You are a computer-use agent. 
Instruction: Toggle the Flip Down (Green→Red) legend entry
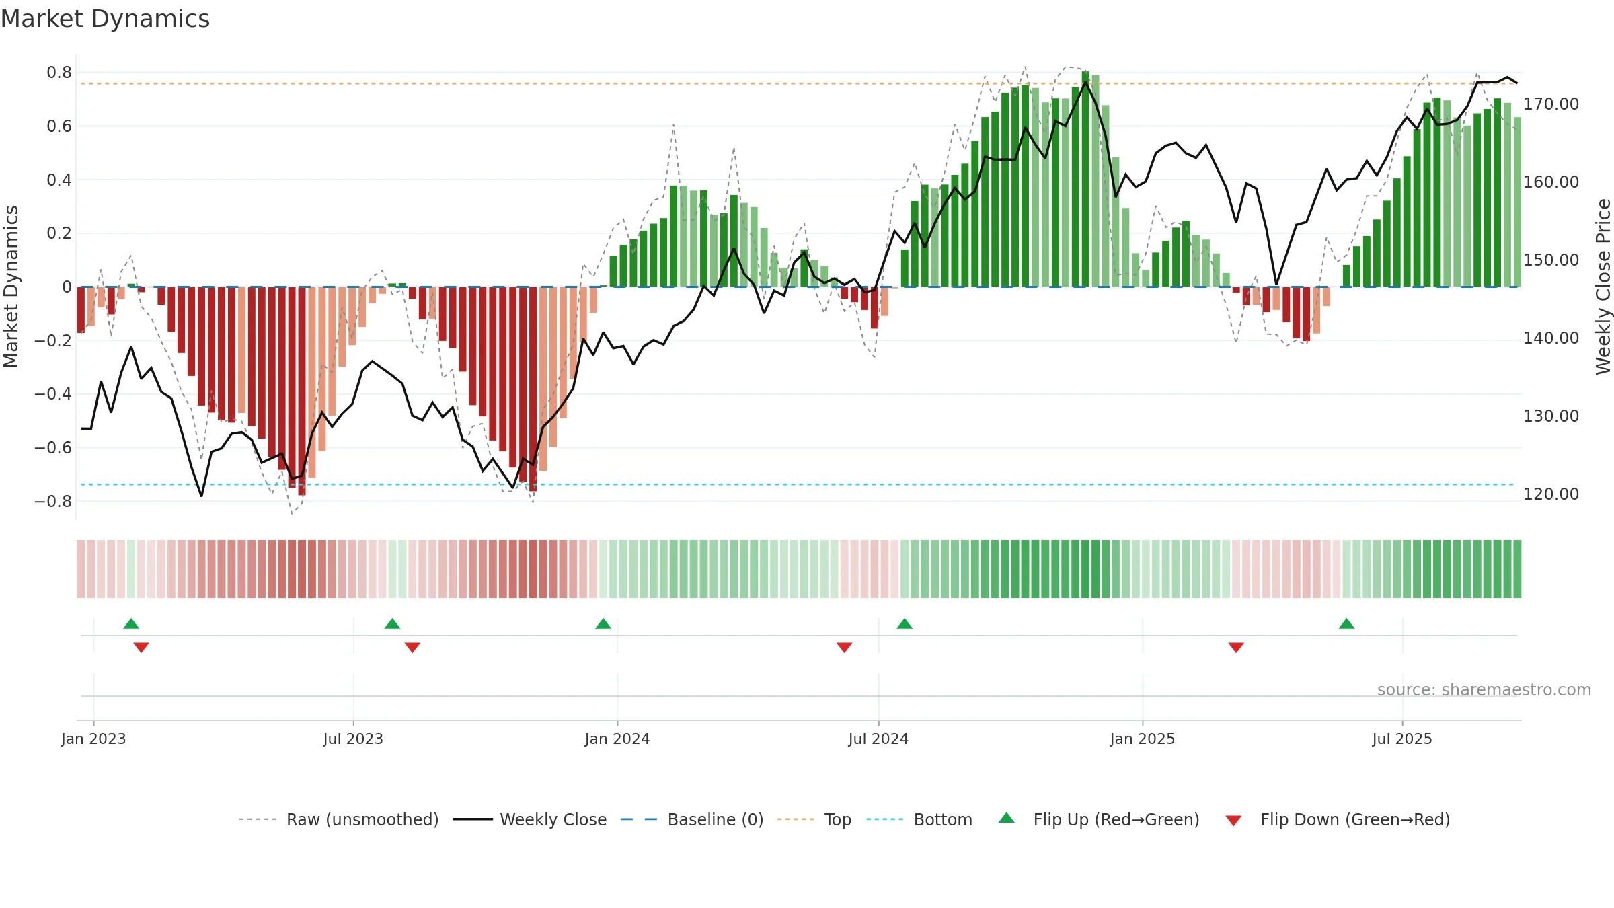point(1337,819)
